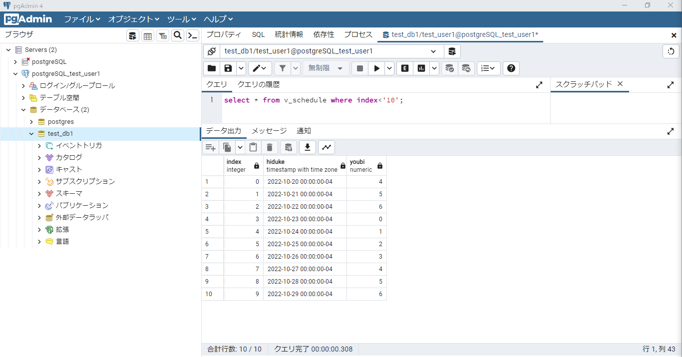Switch to the クエリの履歴 tab
Image resolution: width=682 pixels, height=357 pixels.
pos(259,84)
